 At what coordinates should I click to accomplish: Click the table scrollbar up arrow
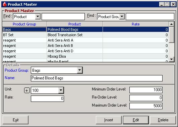(x=171, y=24)
